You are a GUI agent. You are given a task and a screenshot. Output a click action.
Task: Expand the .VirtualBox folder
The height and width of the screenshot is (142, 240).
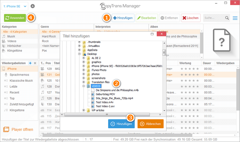coord(79,46)
